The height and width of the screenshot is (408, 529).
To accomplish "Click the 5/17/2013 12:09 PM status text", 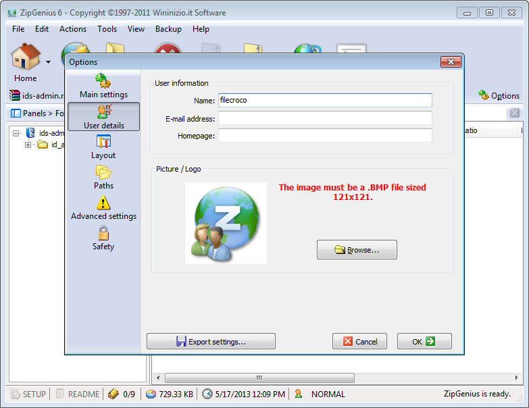I will [250, 394].
